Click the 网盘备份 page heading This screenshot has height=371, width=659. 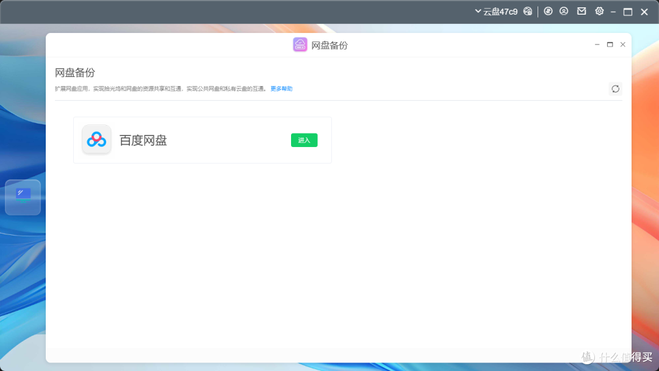click(75, 73)
